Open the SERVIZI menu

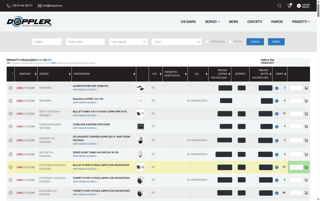212,22
